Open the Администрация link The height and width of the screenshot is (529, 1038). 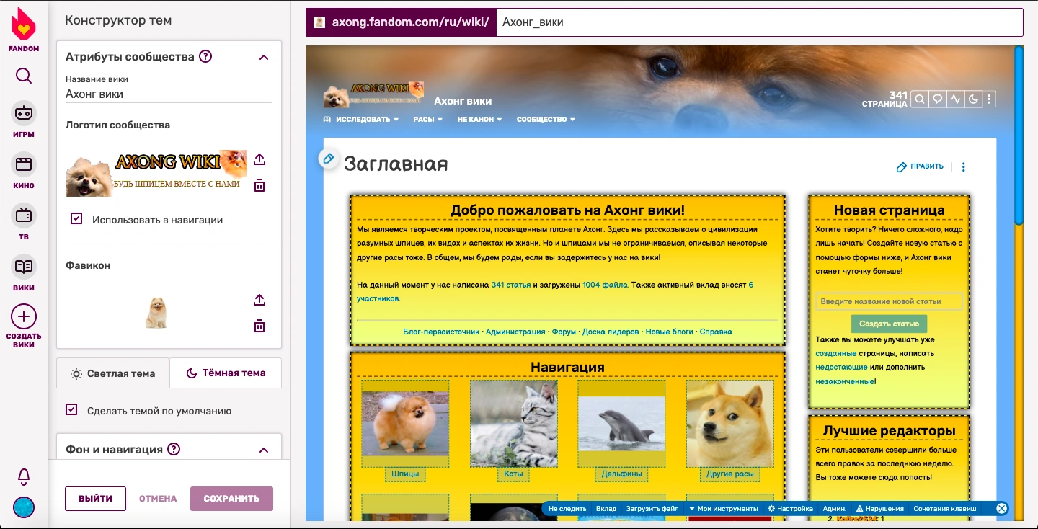coord(515,332)
